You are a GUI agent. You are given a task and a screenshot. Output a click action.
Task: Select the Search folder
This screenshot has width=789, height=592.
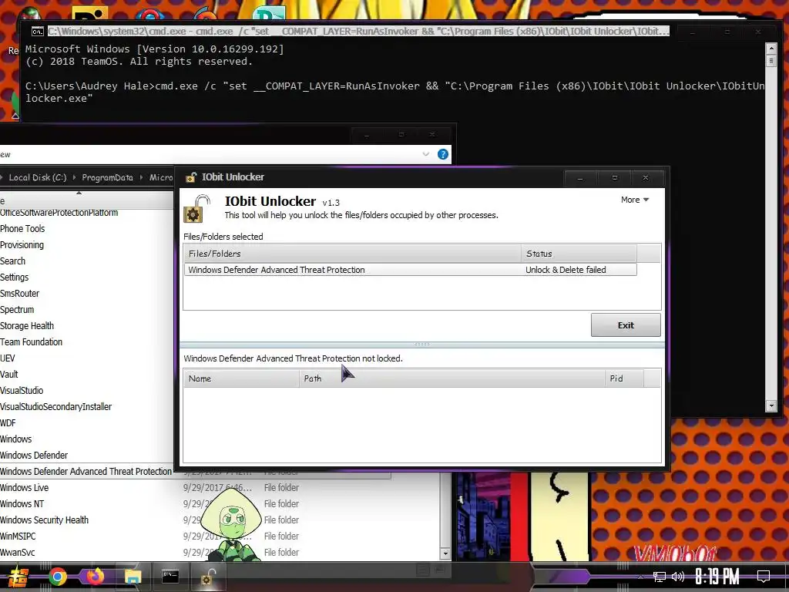pyautogui.click(x=12, y=261)
